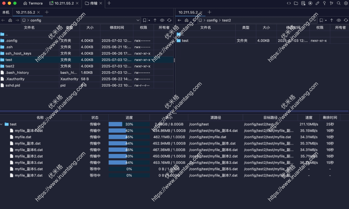This screenshot has height=209, width=349.
Task: Click the search magnifier icon in top toolbar
Action: tap(339, 3)
